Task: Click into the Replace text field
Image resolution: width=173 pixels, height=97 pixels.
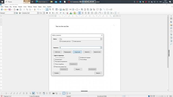Action: (80, 48)
